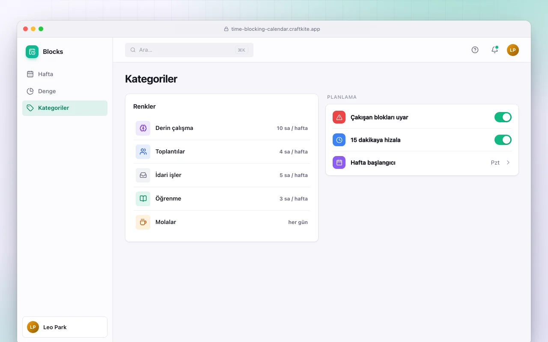548x342 pixels.
Task: Focus the Ara... search field
Action: coord(189,50)
